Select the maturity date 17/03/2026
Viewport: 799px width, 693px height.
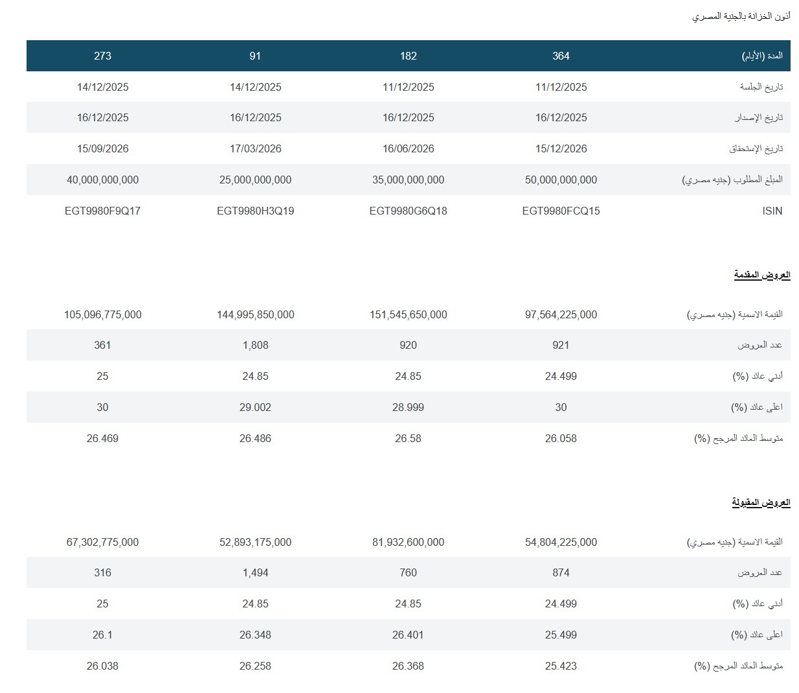255,148
